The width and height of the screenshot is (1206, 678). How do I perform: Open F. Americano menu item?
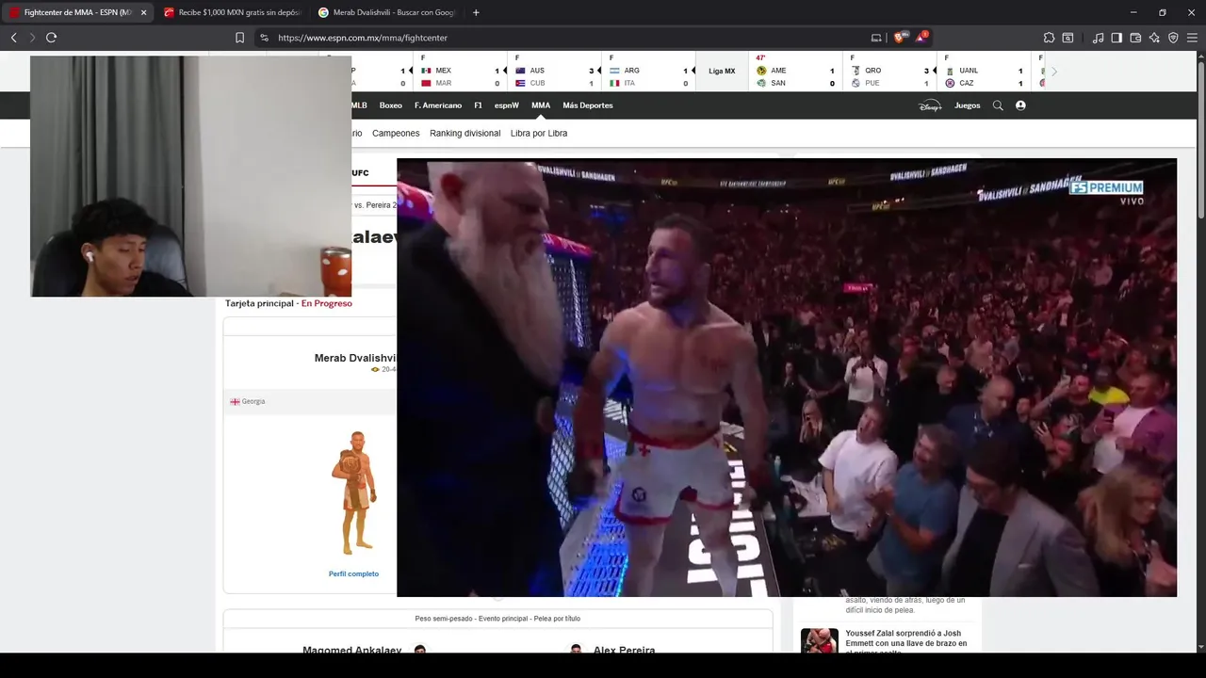(438, 105)
